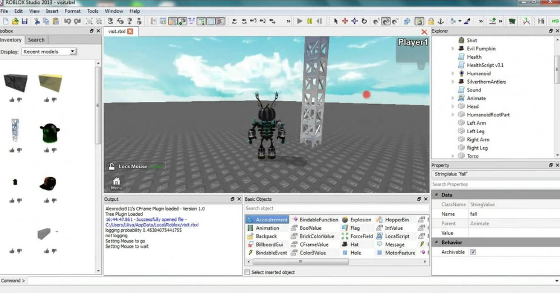The image size is (560, 293).
Task: Click the Search Properties input field
Action: pos(493,184)
